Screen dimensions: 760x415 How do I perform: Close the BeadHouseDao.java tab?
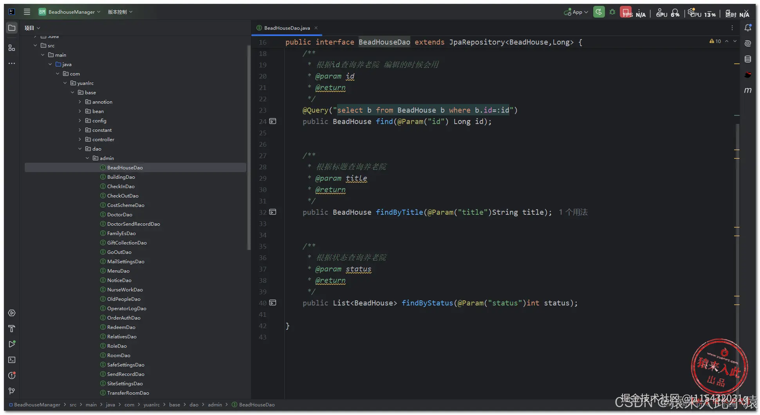click(316, 28)
